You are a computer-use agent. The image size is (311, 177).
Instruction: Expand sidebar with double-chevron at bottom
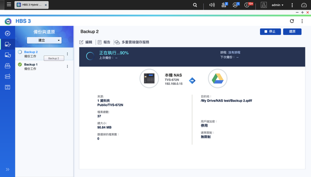(x=7, y=169)
